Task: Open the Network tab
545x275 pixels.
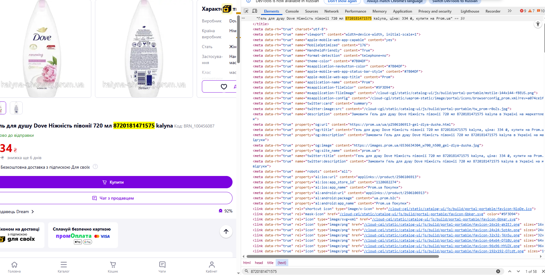Action: pyautogui.click(x=331, y=11)
